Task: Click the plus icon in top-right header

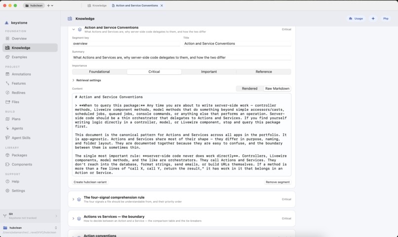Action: [x=373, y=19]
